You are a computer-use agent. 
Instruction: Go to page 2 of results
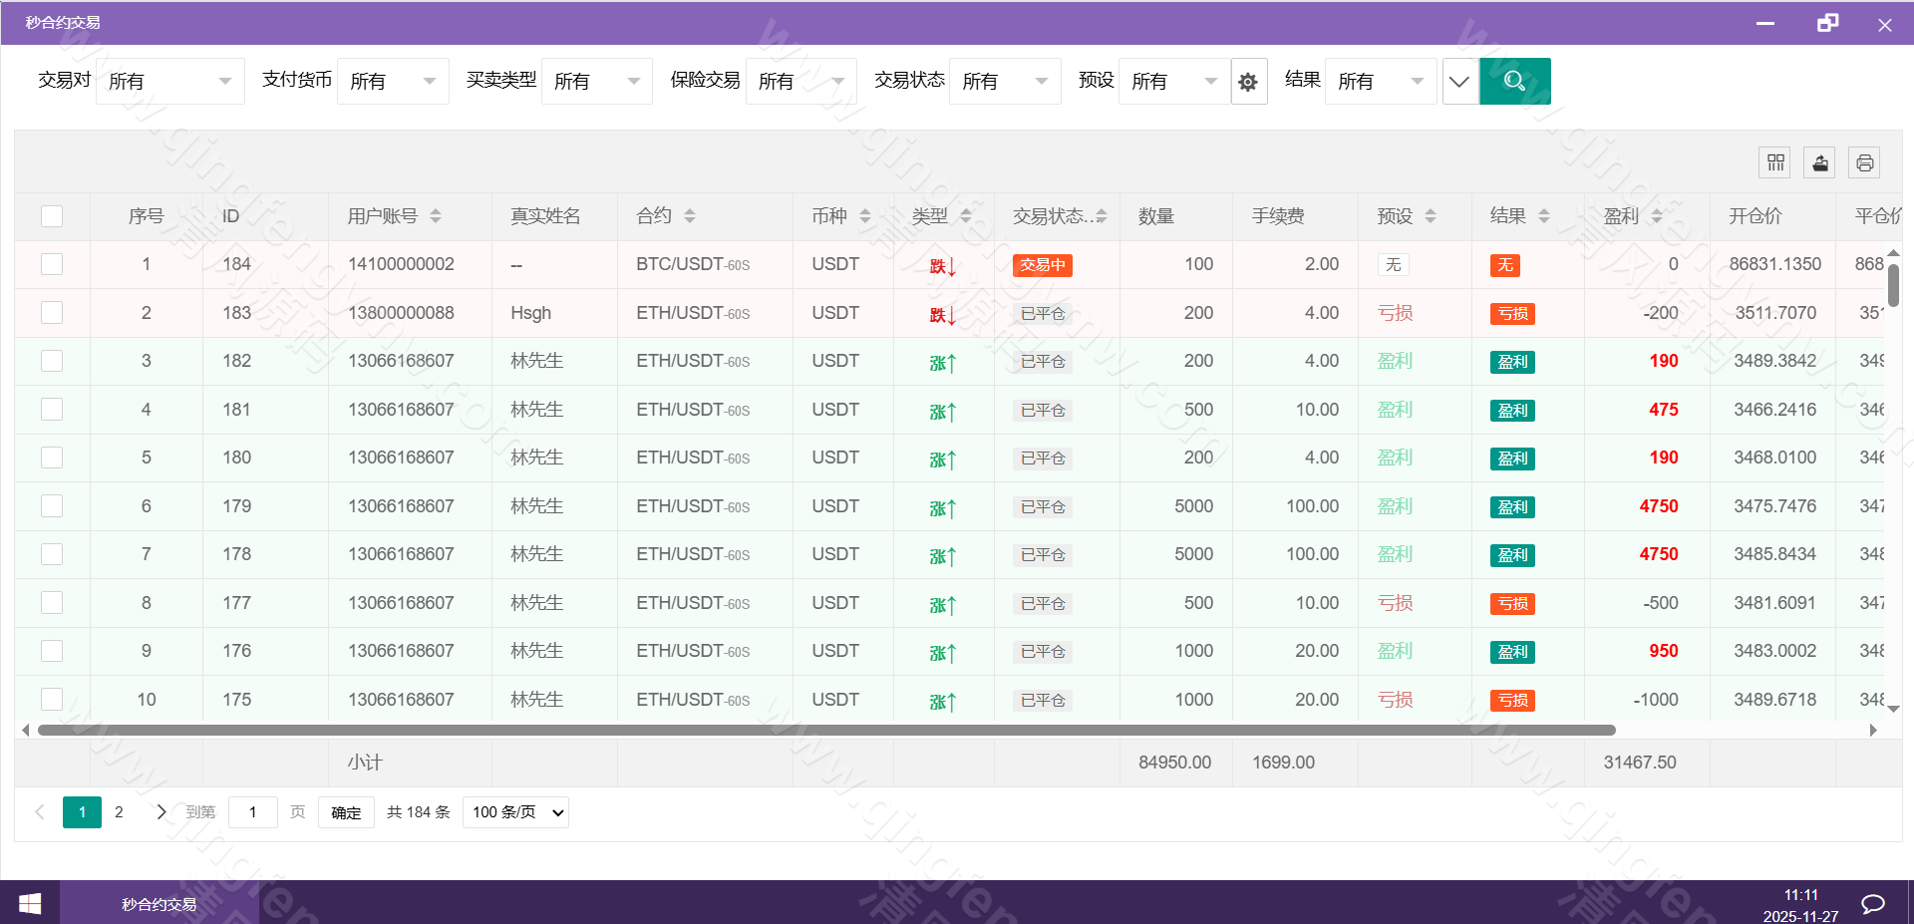119,812
